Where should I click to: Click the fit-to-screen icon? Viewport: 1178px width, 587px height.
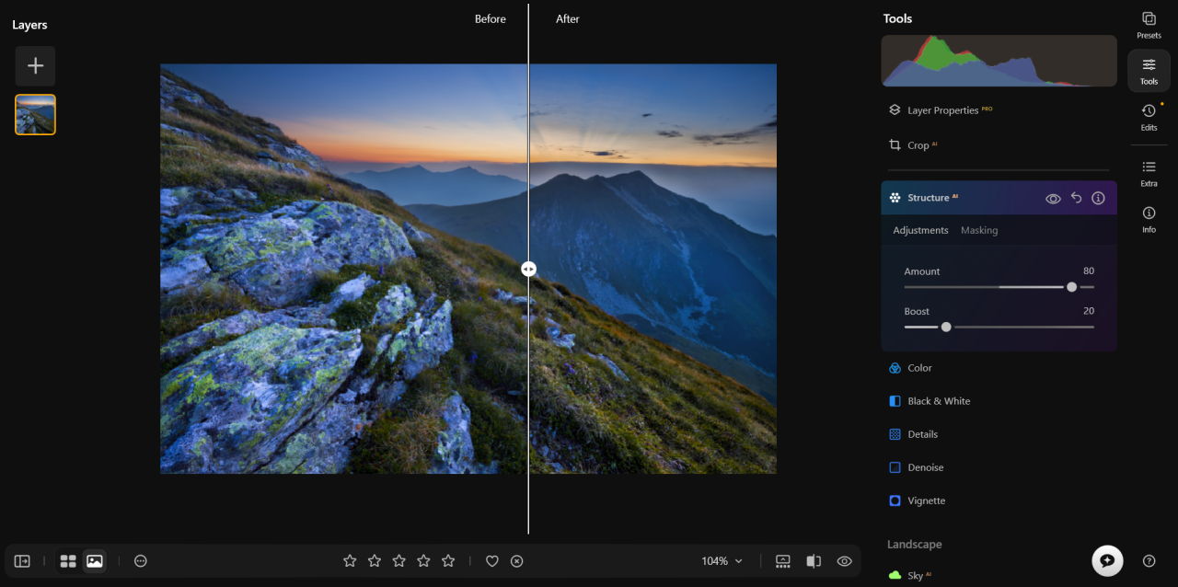point(783,560)
